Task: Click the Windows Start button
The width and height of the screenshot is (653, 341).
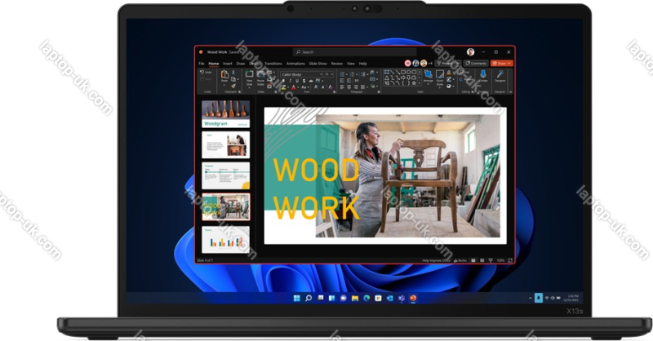Action: [297, 299]
